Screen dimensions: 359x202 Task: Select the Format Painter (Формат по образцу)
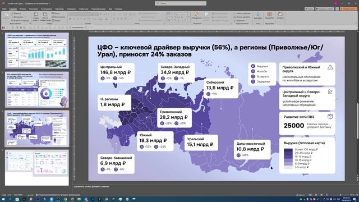point(20,20)
